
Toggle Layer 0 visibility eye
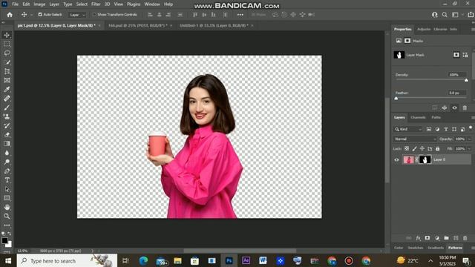(396, 160)
